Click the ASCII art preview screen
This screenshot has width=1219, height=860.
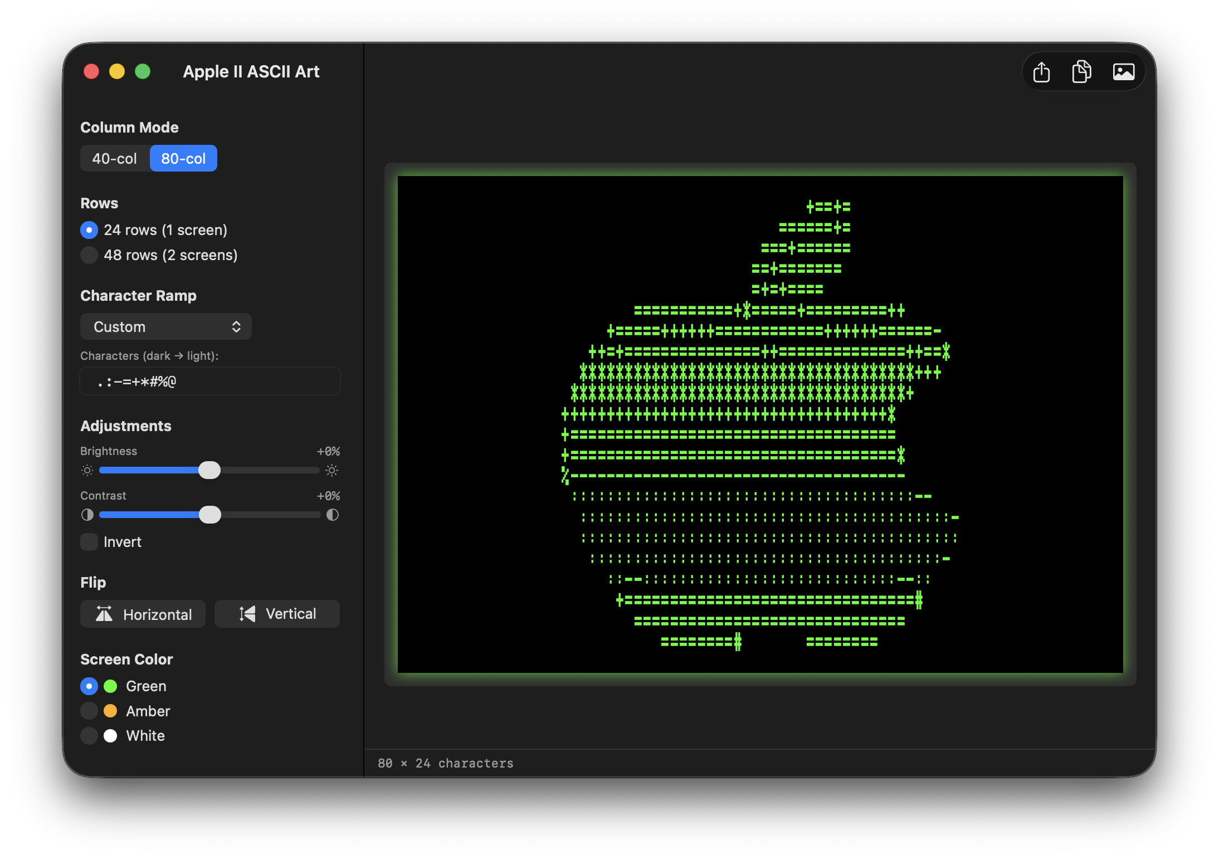(x=760, y=424)
